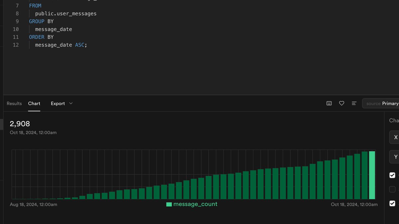Switch to the Results tab
This screenshot has width=399, height=224.
[x=14, y=103]
